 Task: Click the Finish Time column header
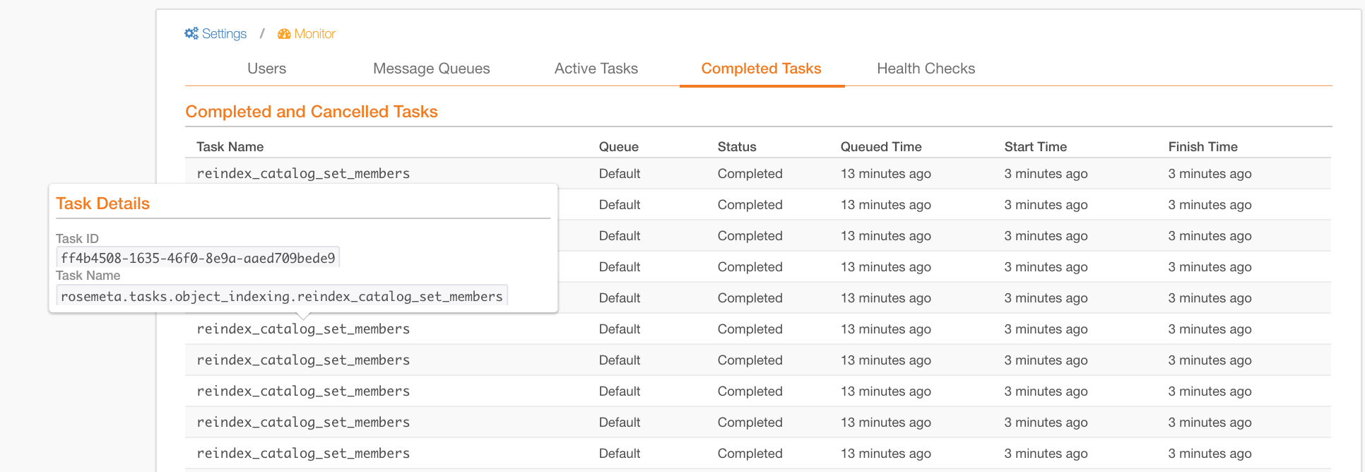(1203, 146)
